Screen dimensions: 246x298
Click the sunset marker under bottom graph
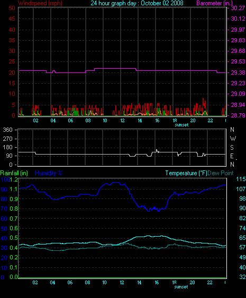[x=181, y=287]
